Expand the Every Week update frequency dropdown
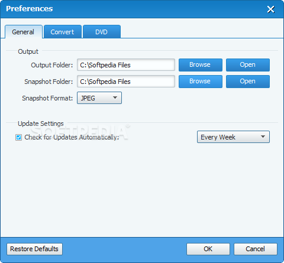284x263 pixels. (x=233, y=137)
